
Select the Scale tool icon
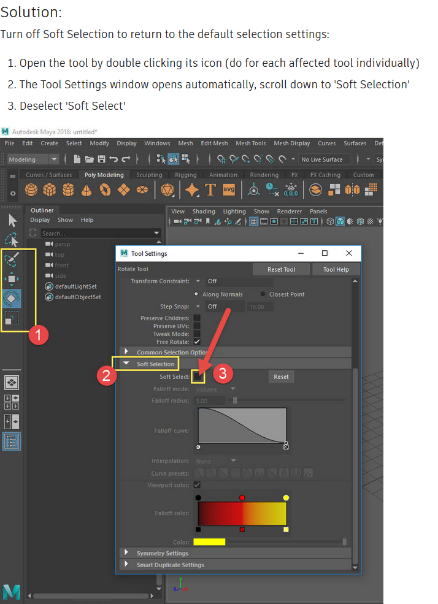coord(12,318)
